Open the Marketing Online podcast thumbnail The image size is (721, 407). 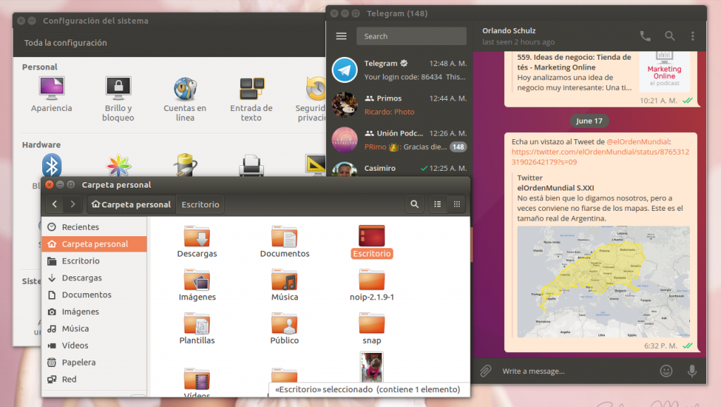664,71
